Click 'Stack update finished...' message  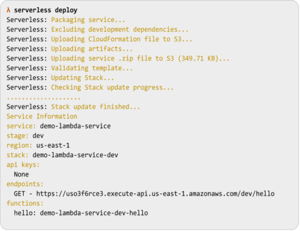96,107
